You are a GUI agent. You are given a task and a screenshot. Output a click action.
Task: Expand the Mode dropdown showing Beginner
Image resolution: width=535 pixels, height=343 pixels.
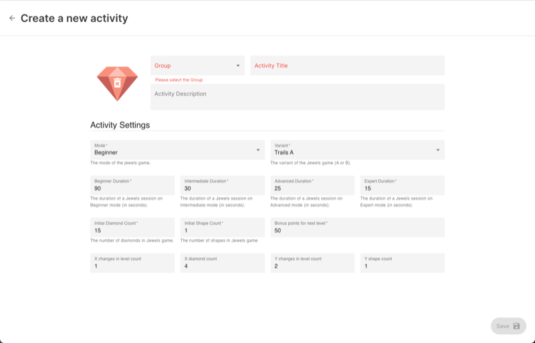pyautogui.click(x=176, y=150)
